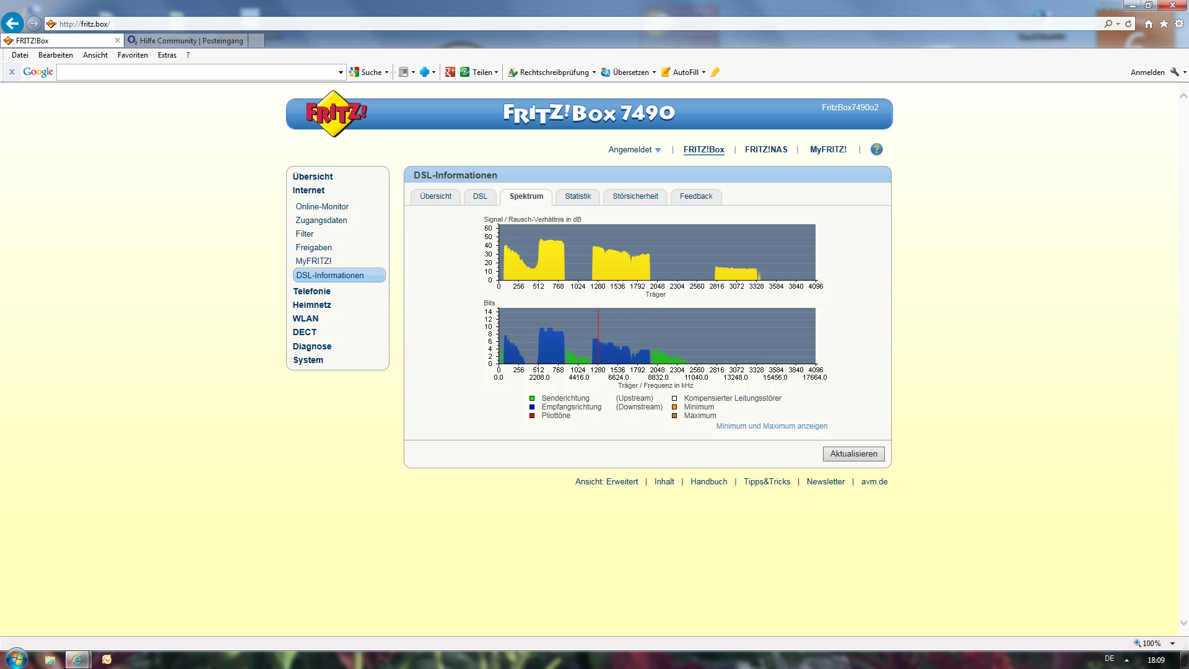Viewport: 1189px width, 669px height.
Task: Open the Störsicherheit tab
Action: (x=635, y=196)
